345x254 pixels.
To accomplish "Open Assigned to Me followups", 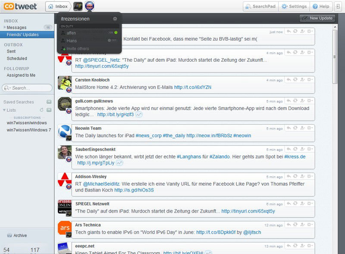I will (x=21, y=75).
